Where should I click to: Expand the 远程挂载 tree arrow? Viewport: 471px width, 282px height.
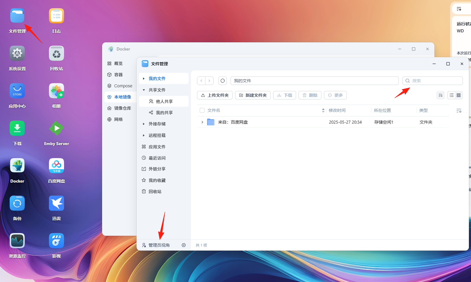[144, 135]
